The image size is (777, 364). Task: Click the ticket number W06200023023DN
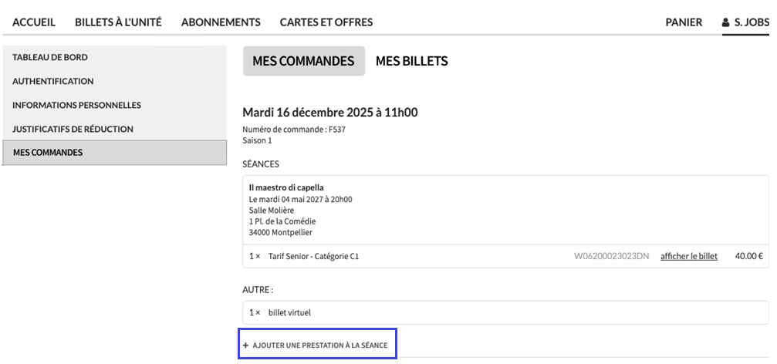(612, 256)
